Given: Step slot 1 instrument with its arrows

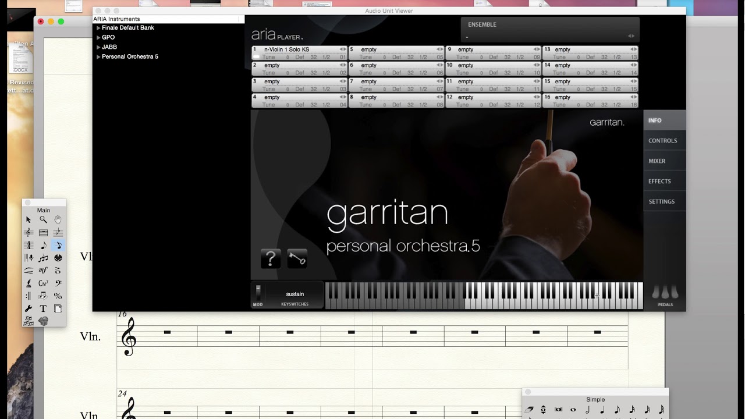Looking at the screenshot, I should (343, 49).
